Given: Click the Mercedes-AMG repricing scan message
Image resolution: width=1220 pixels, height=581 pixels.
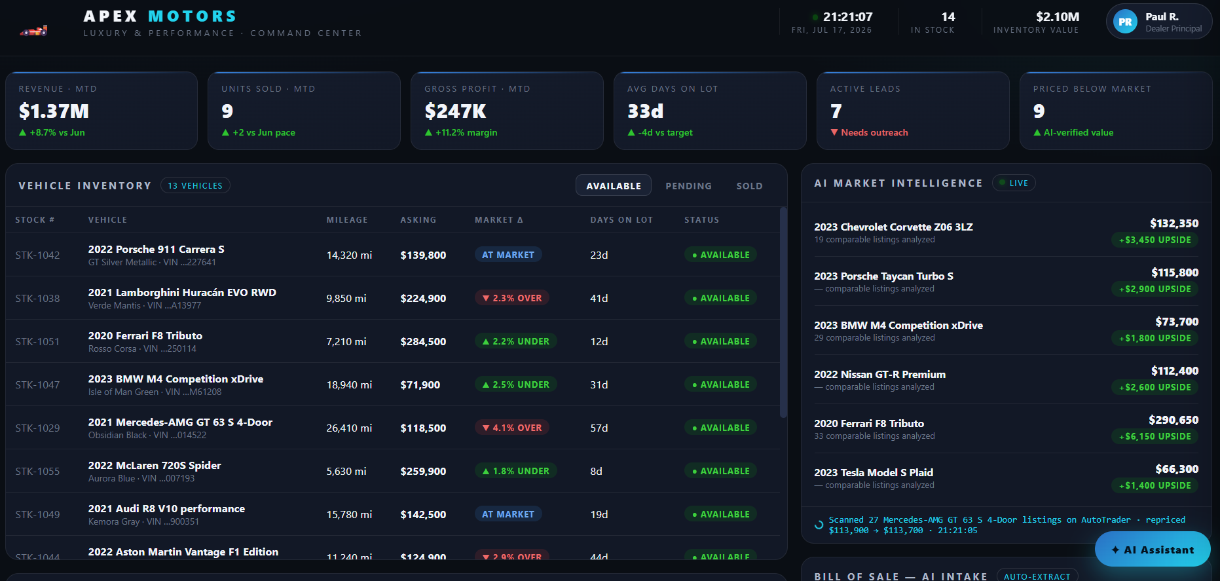Looking at the screenshot, I should tap(1007, 525).
